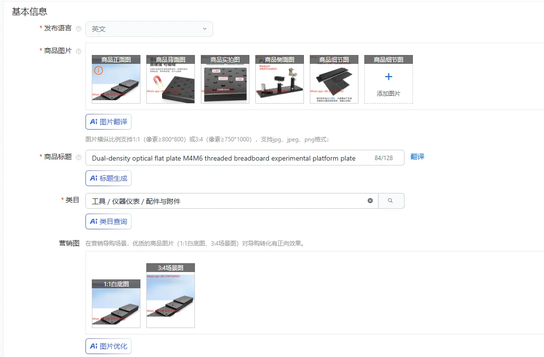This screenshot has width=544, height=357.
Task: Click the AI 类目查询 button
Action: (x=108, y=221)
